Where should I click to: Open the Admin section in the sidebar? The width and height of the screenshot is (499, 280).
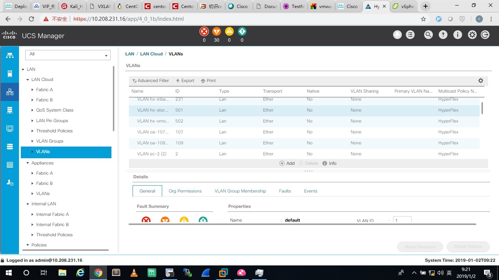click(10, 183)
